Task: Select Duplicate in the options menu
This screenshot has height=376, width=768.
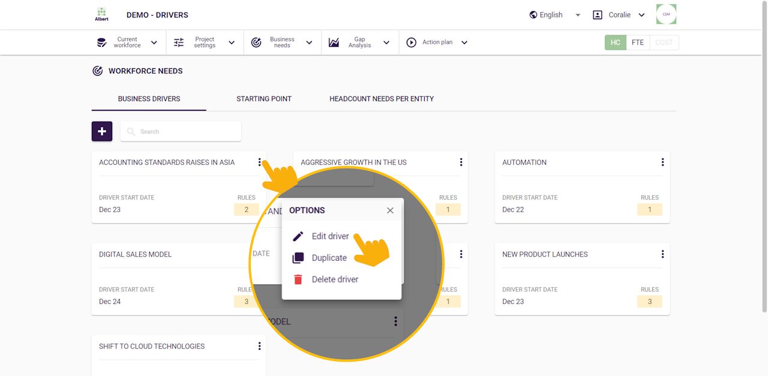Action: [x=329, y=258]
